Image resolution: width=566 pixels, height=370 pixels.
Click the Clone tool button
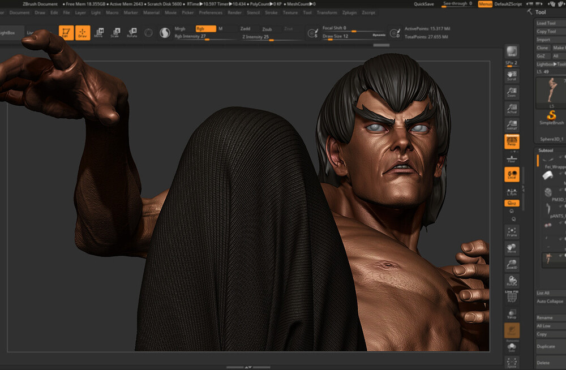pos(542,48)
